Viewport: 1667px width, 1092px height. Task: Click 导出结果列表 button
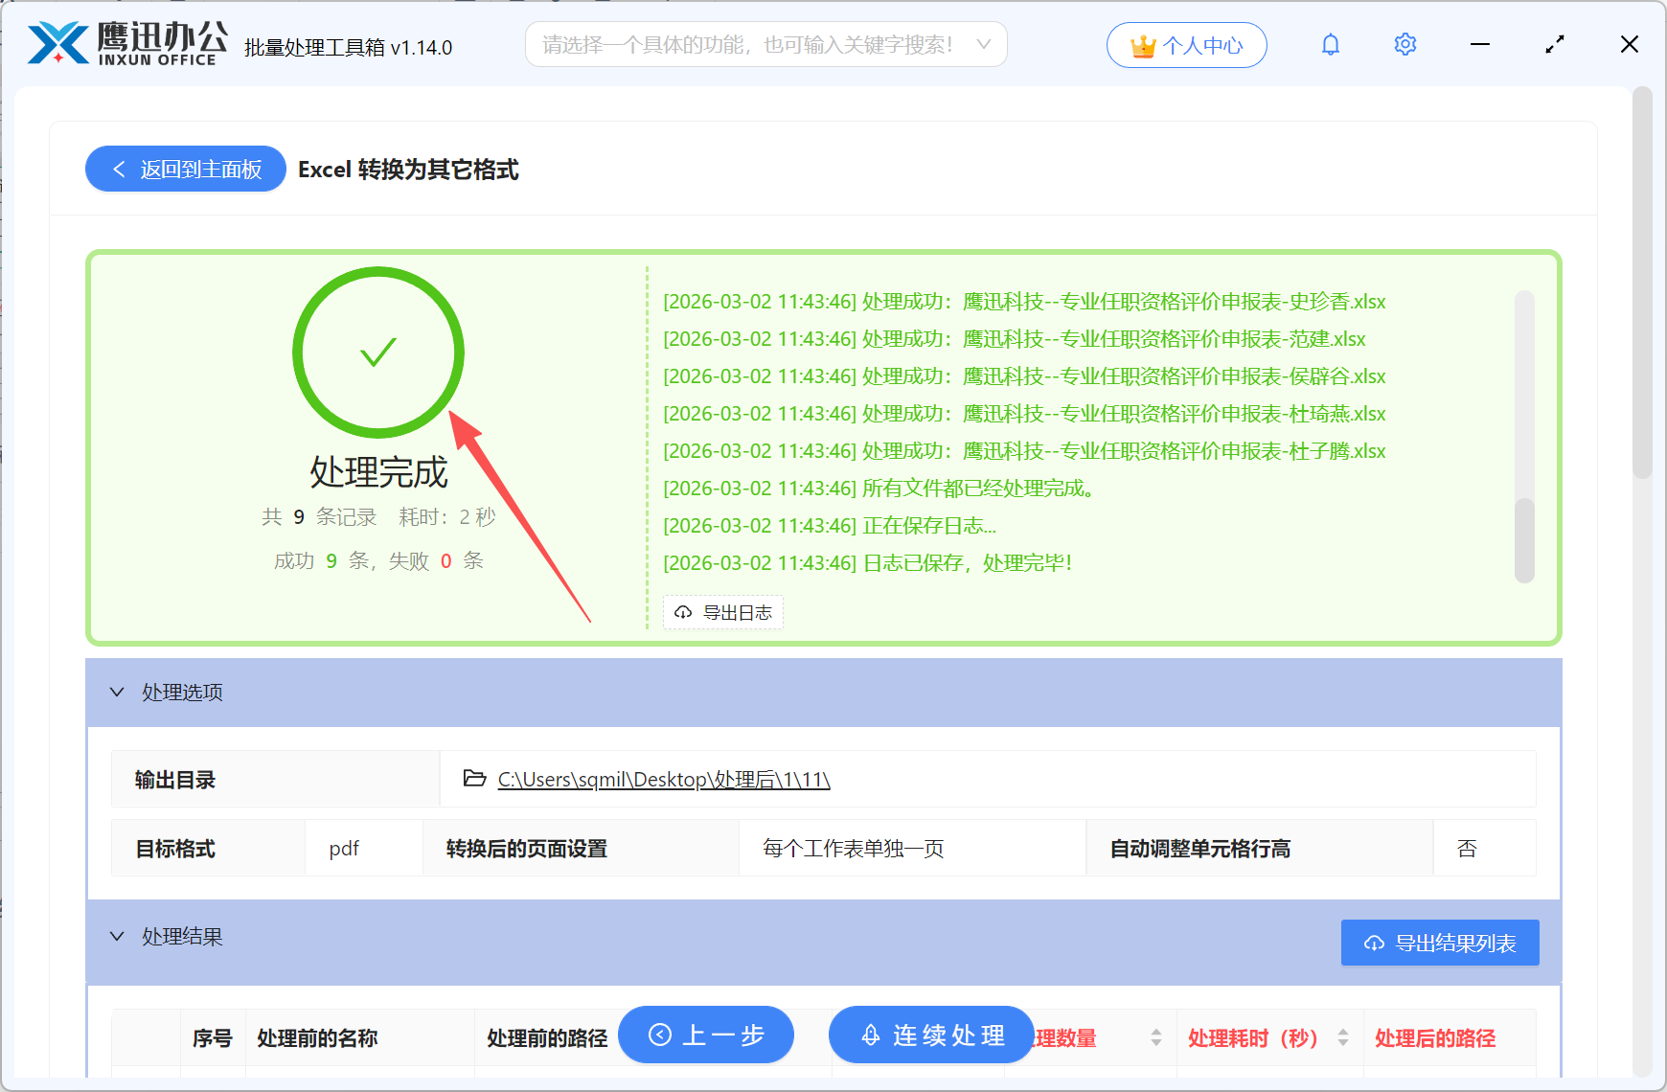(x=1439, y=943)
